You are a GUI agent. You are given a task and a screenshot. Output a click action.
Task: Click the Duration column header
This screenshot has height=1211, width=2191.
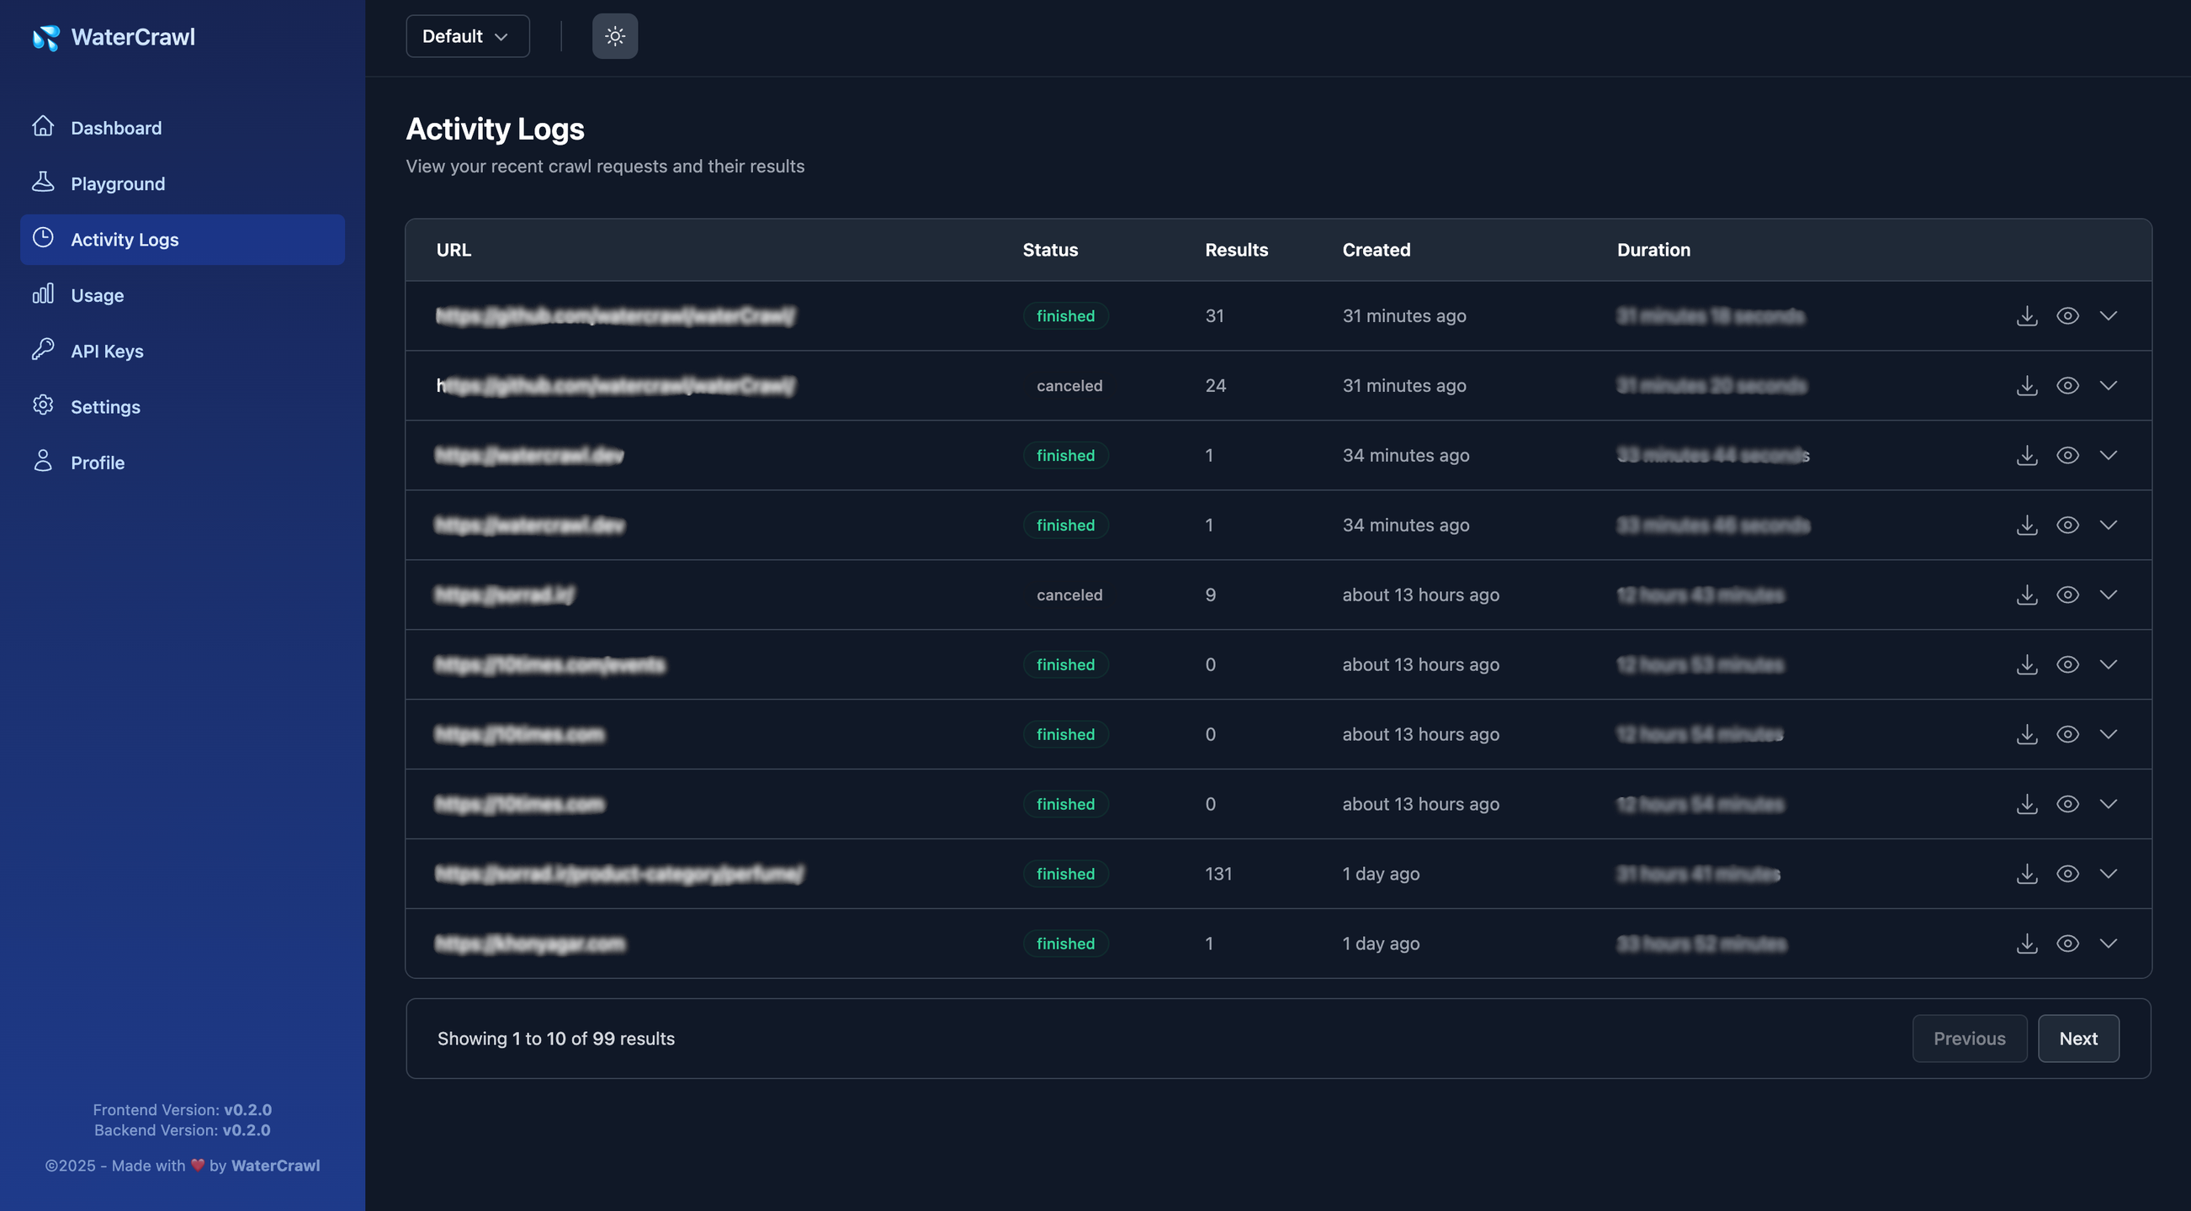pos(1653,250)
